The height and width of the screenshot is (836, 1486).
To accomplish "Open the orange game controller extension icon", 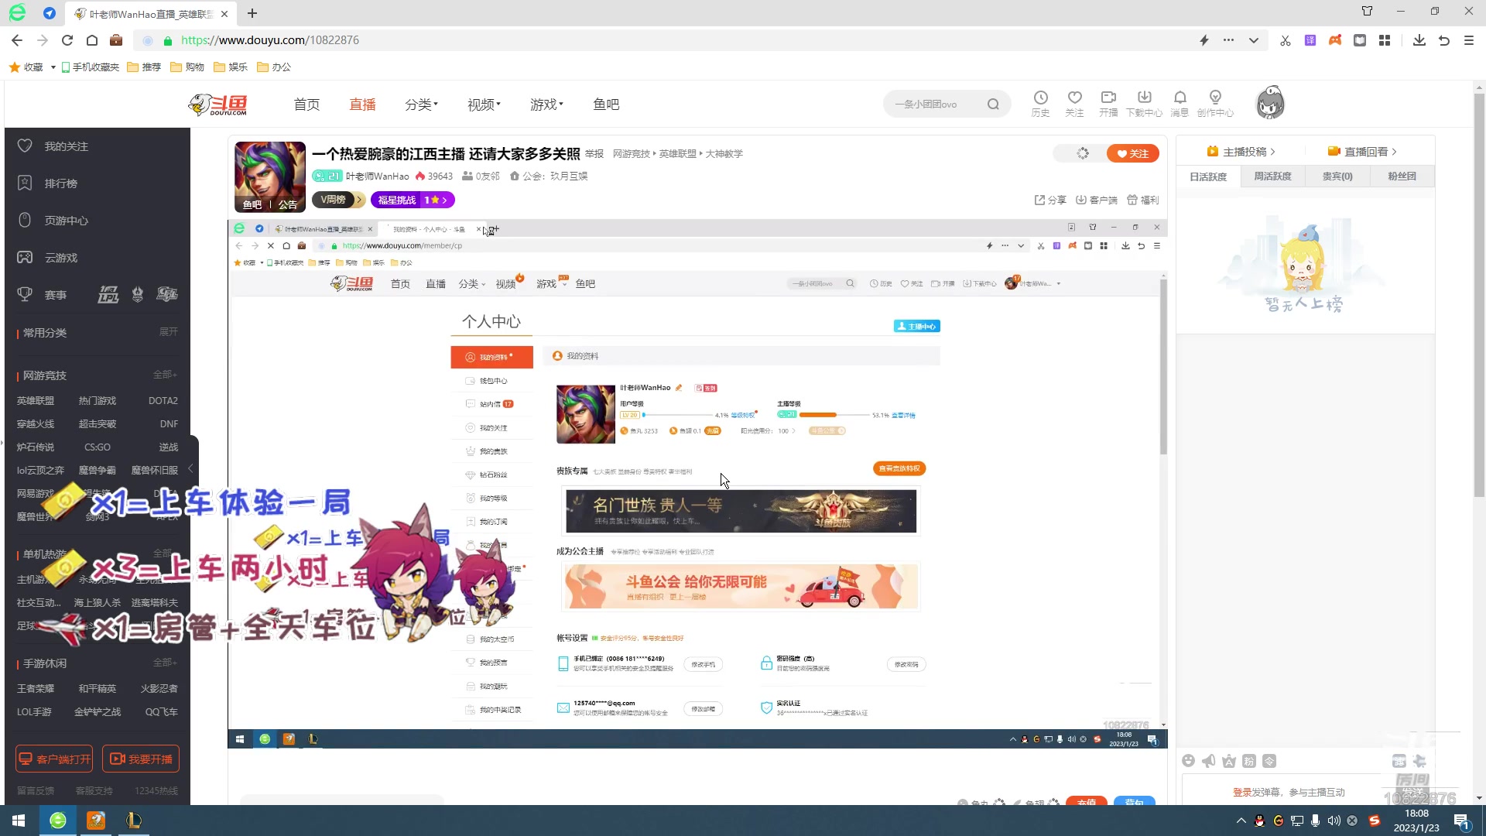I will [1335, 40].
